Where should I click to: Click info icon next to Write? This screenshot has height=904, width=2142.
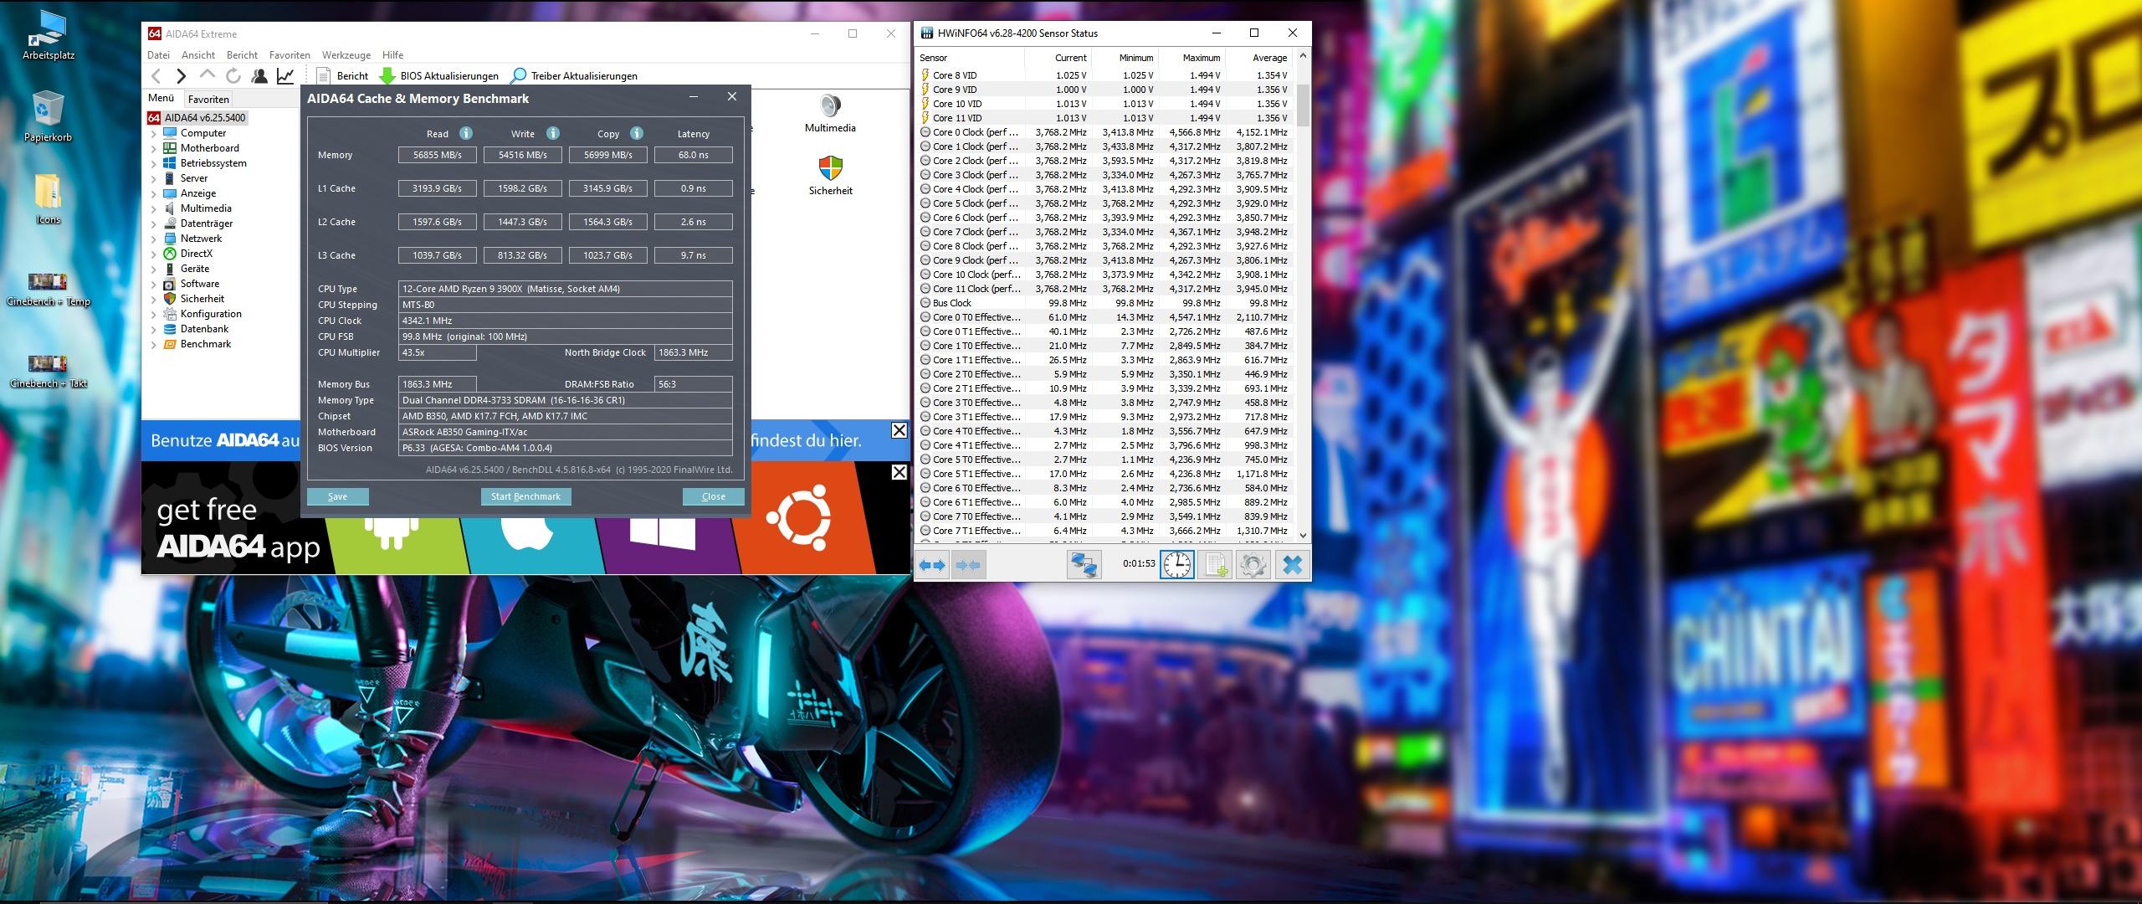click(x=553, y=133)
